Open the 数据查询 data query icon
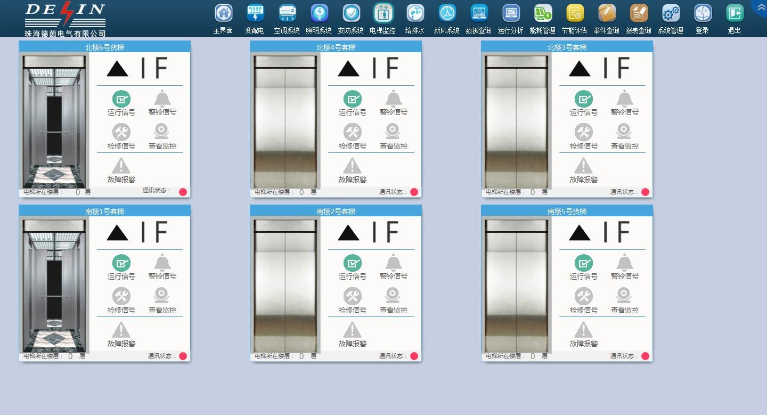767x415 pixels. point(479,13)
